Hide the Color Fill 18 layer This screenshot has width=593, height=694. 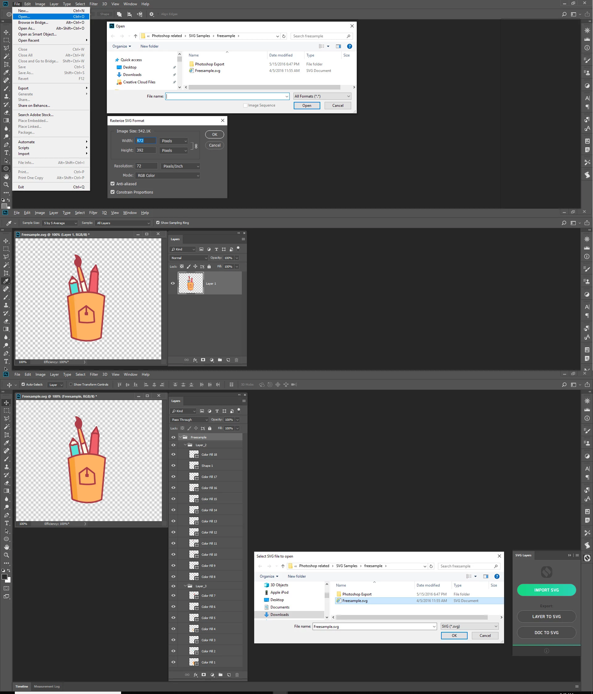173,454
